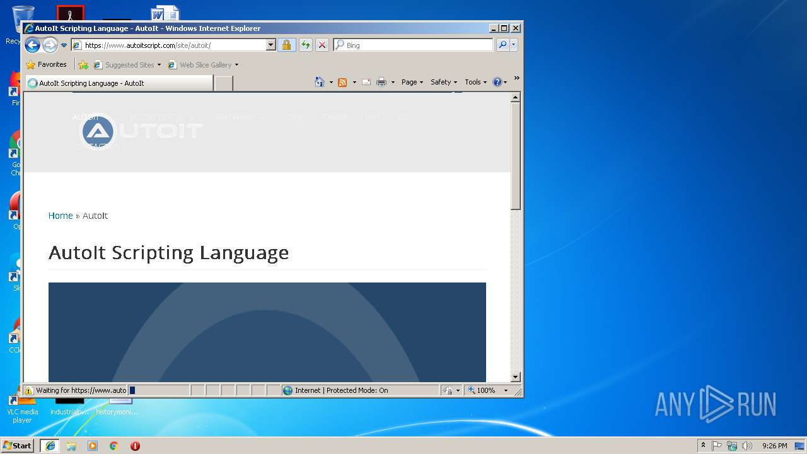Expand the Home button dropdown arrow

[x=331, y=82]
